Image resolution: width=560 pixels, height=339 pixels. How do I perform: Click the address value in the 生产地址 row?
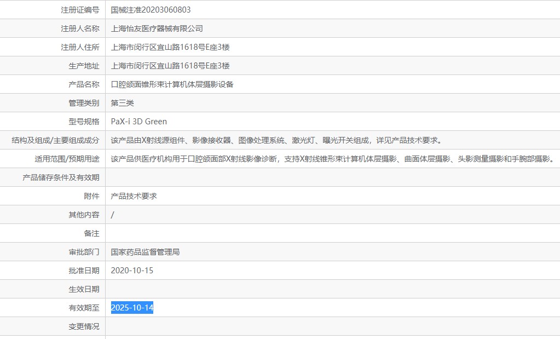point(170,66)
